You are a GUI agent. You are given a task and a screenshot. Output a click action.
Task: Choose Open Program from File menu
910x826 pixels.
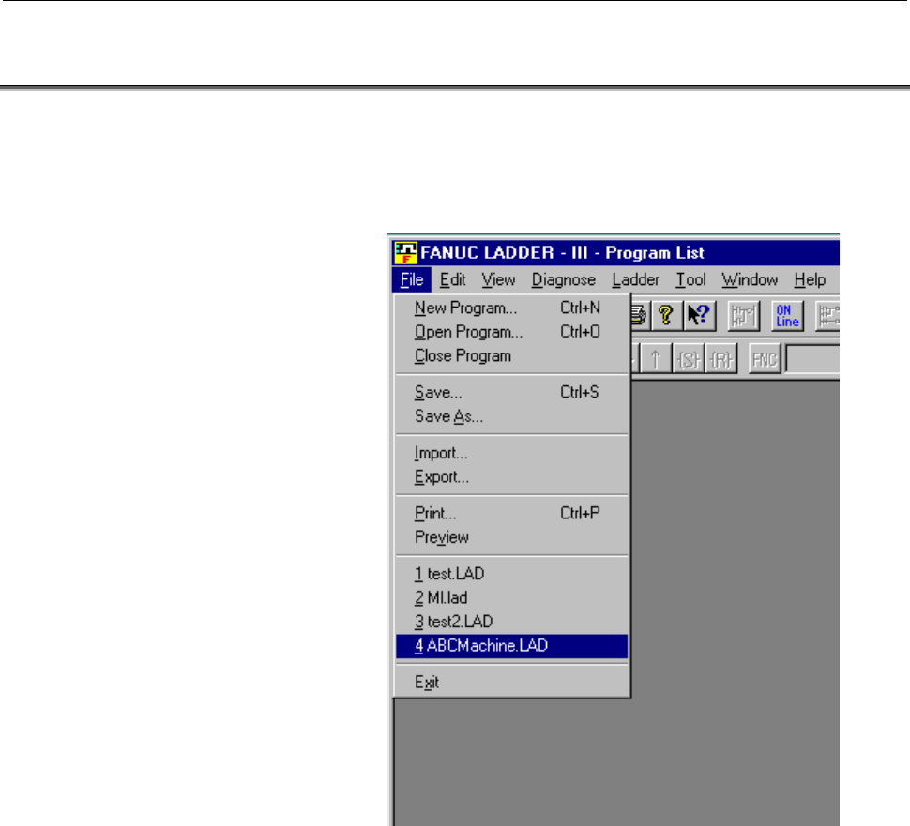pos(512,332)
